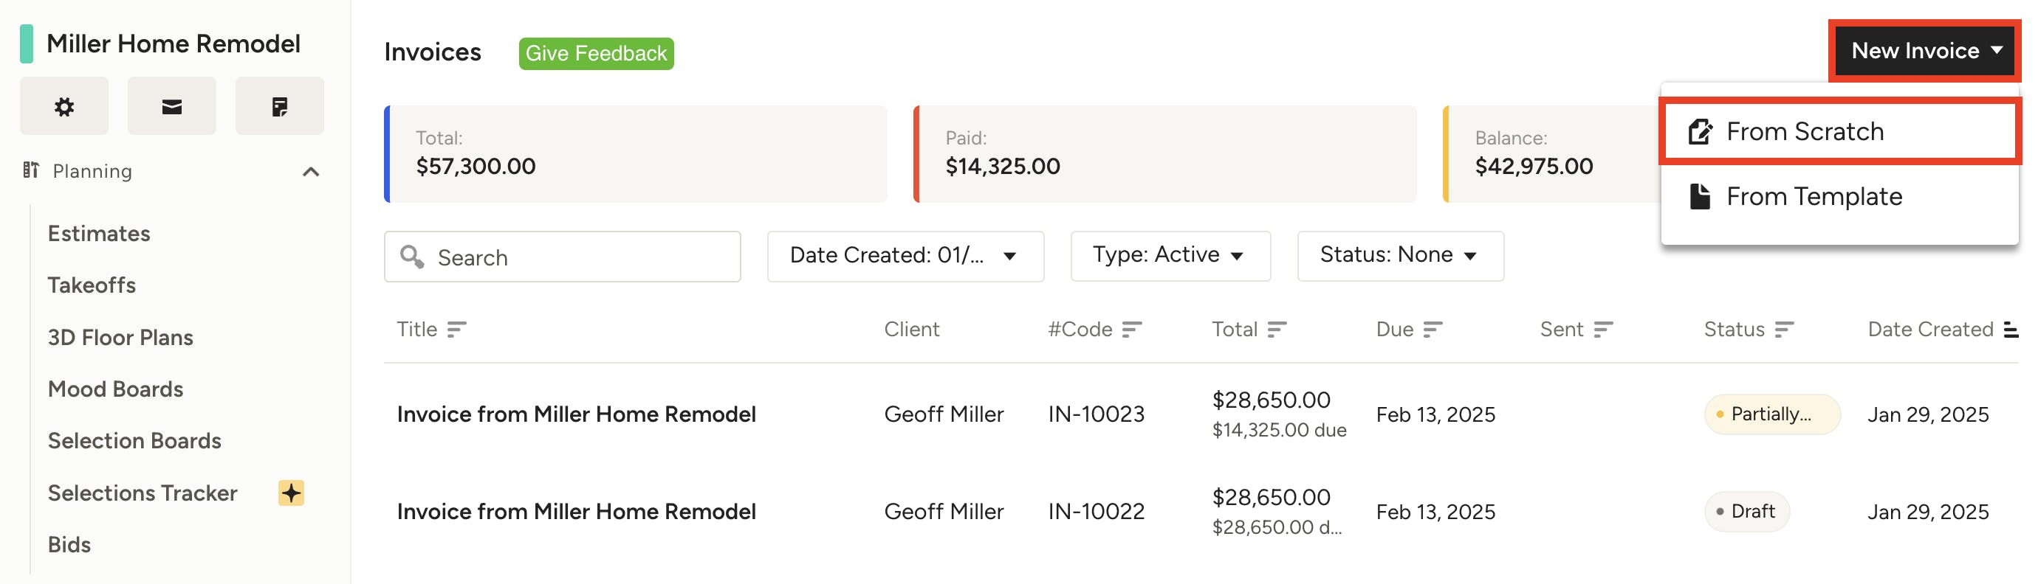
Task: Sort invoices by Due date icon
Action: [1433, 330]
